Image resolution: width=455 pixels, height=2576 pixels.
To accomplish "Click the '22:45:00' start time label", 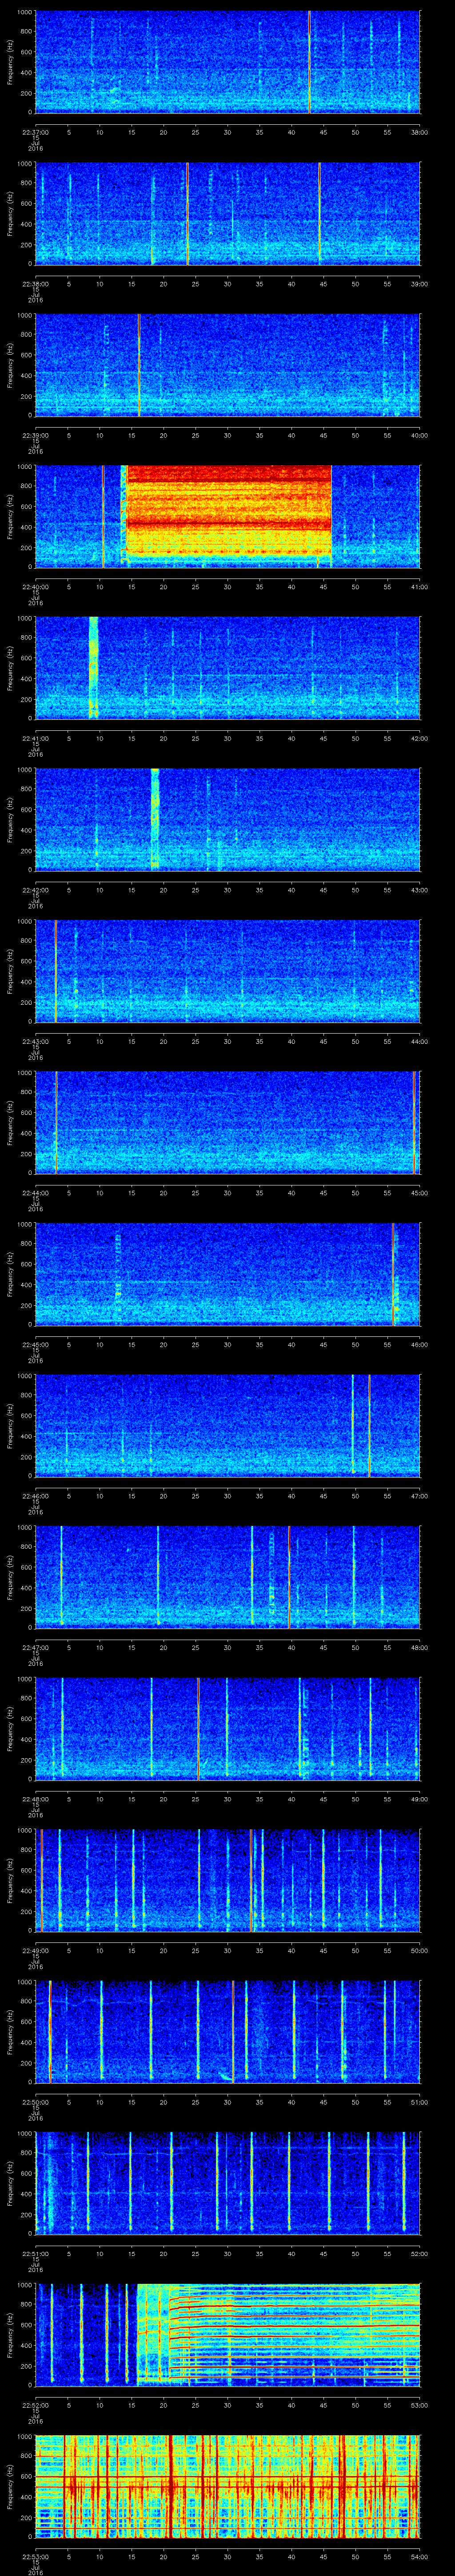I will coord(35,1344).
